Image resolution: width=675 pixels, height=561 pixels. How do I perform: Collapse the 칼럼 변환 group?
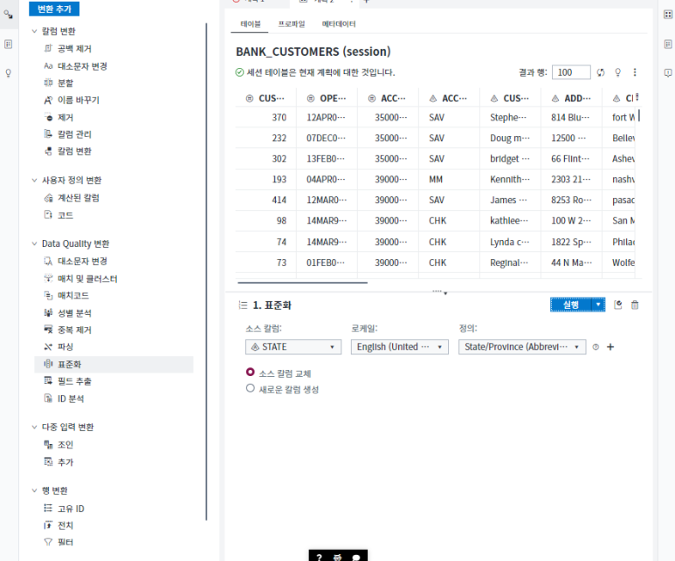(x=34, y=31)
